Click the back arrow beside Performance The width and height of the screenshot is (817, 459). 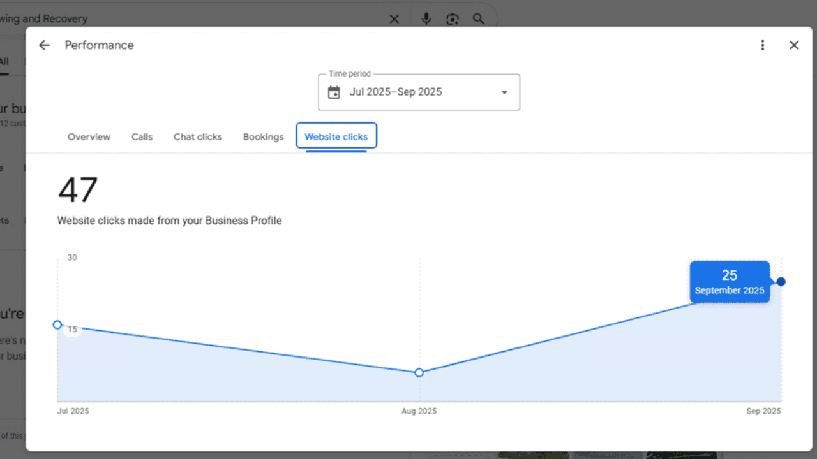tap(44, 45)
